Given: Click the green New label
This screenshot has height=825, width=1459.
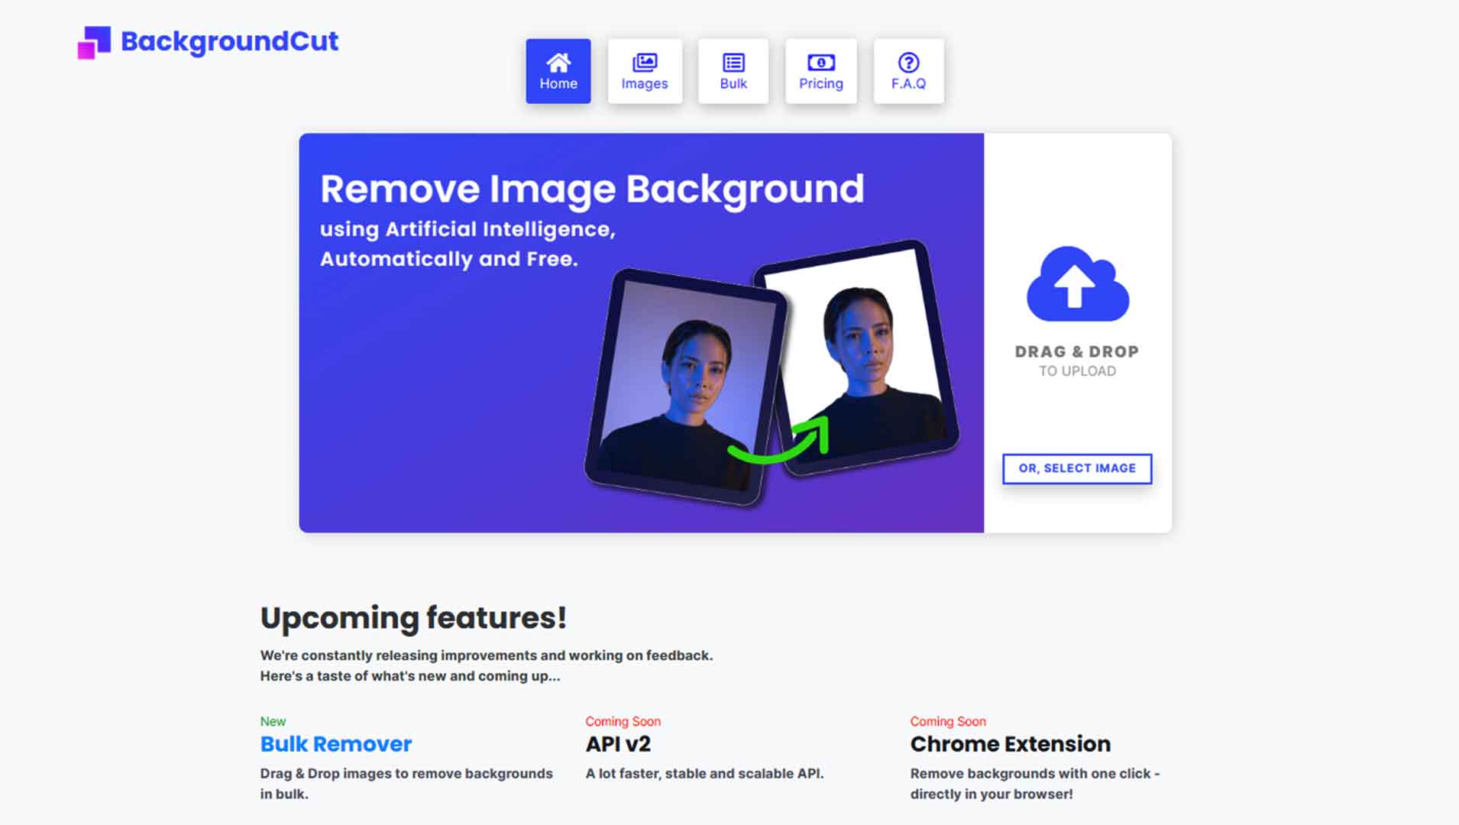Looking at the screenshot, I should 273,722.
